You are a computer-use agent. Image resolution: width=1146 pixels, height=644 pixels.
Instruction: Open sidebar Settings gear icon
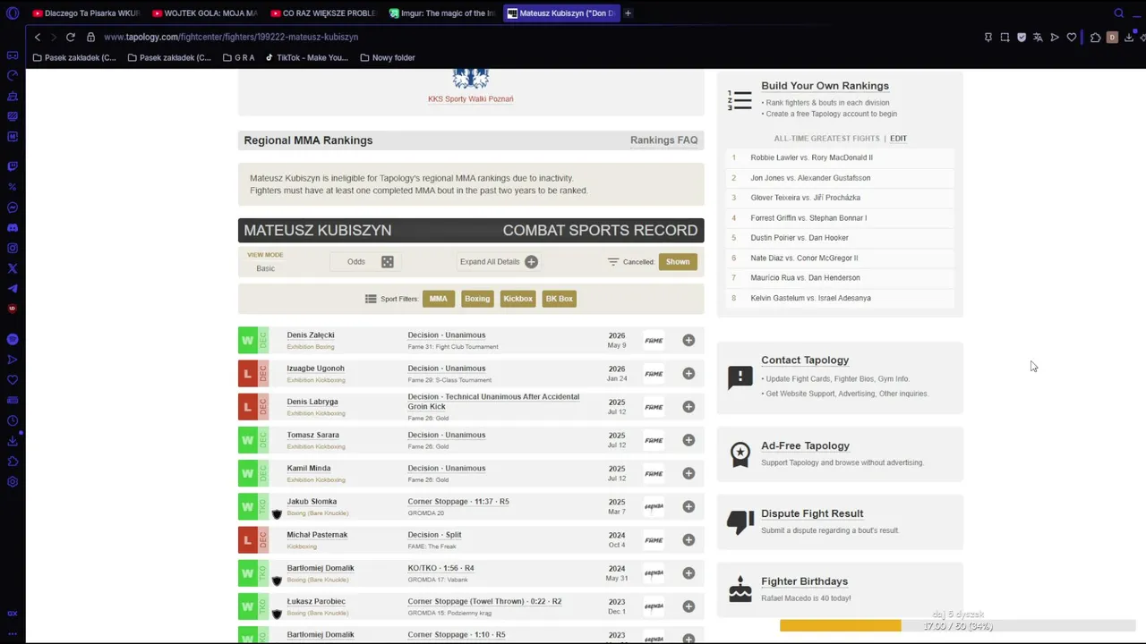[x=13, y=482]
